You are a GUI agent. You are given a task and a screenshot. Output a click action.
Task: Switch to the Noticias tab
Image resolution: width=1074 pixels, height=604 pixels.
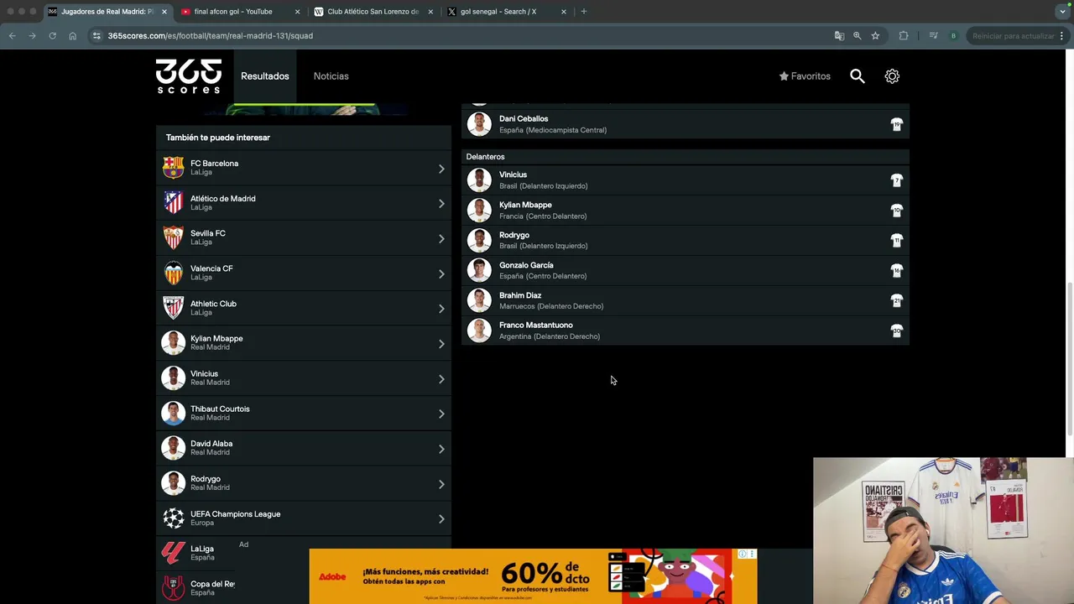click(x=331, y=76)
